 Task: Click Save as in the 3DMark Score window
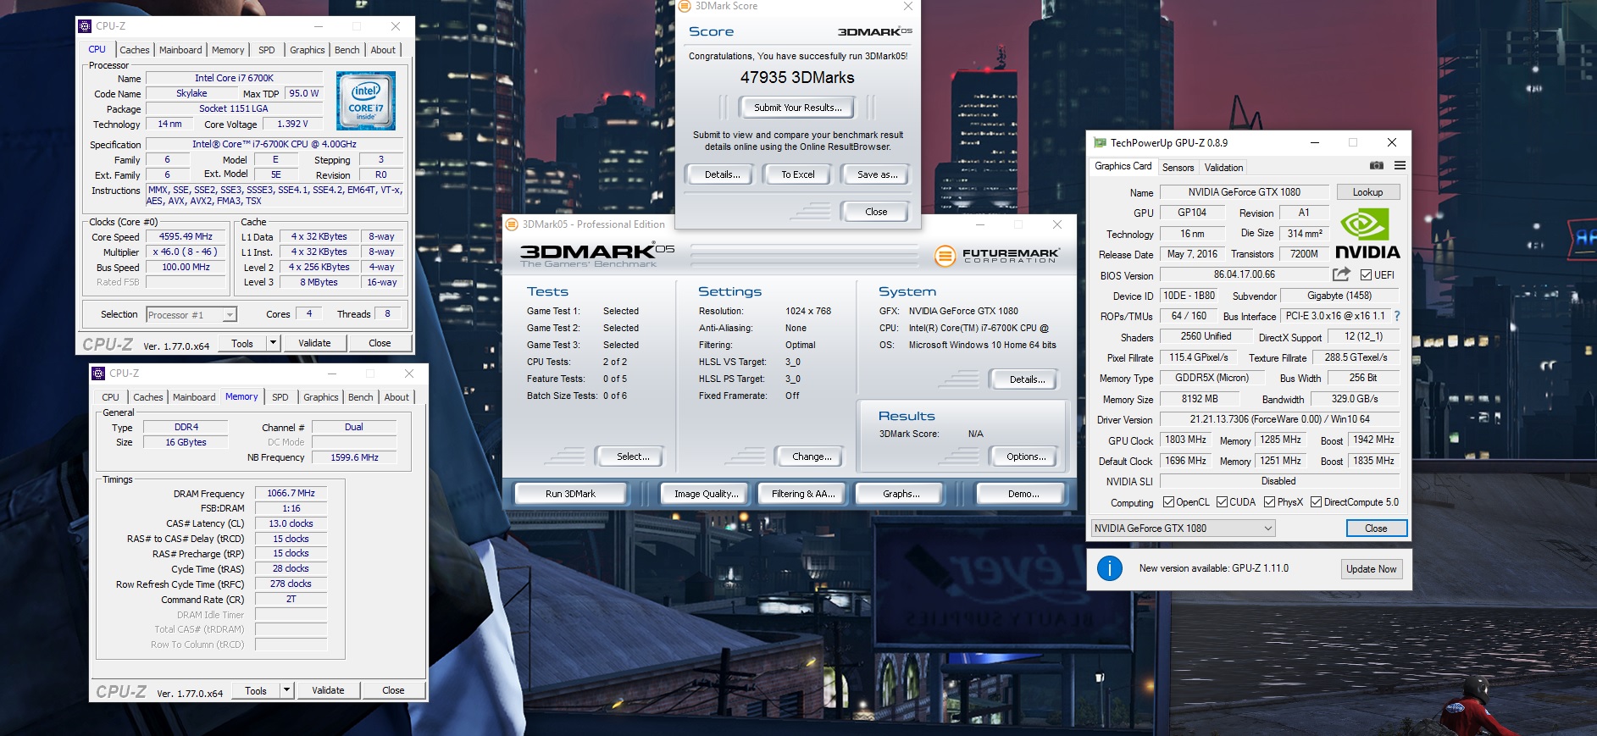click(876, 174)
